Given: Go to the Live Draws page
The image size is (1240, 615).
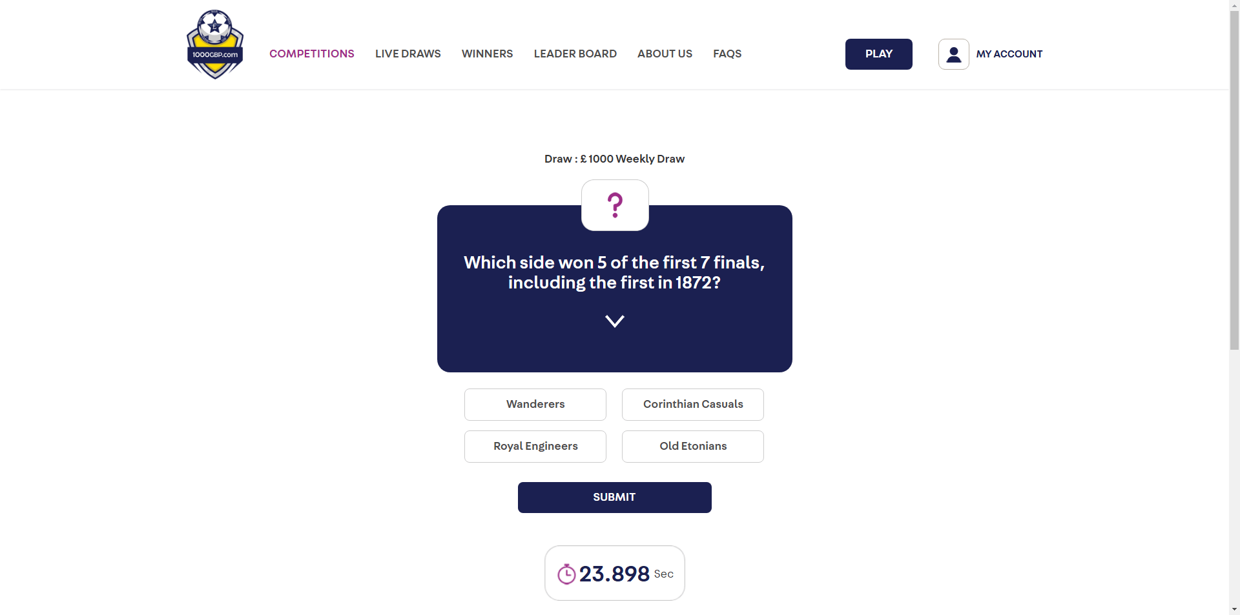Looking at the screenshot, I should 408,54.
